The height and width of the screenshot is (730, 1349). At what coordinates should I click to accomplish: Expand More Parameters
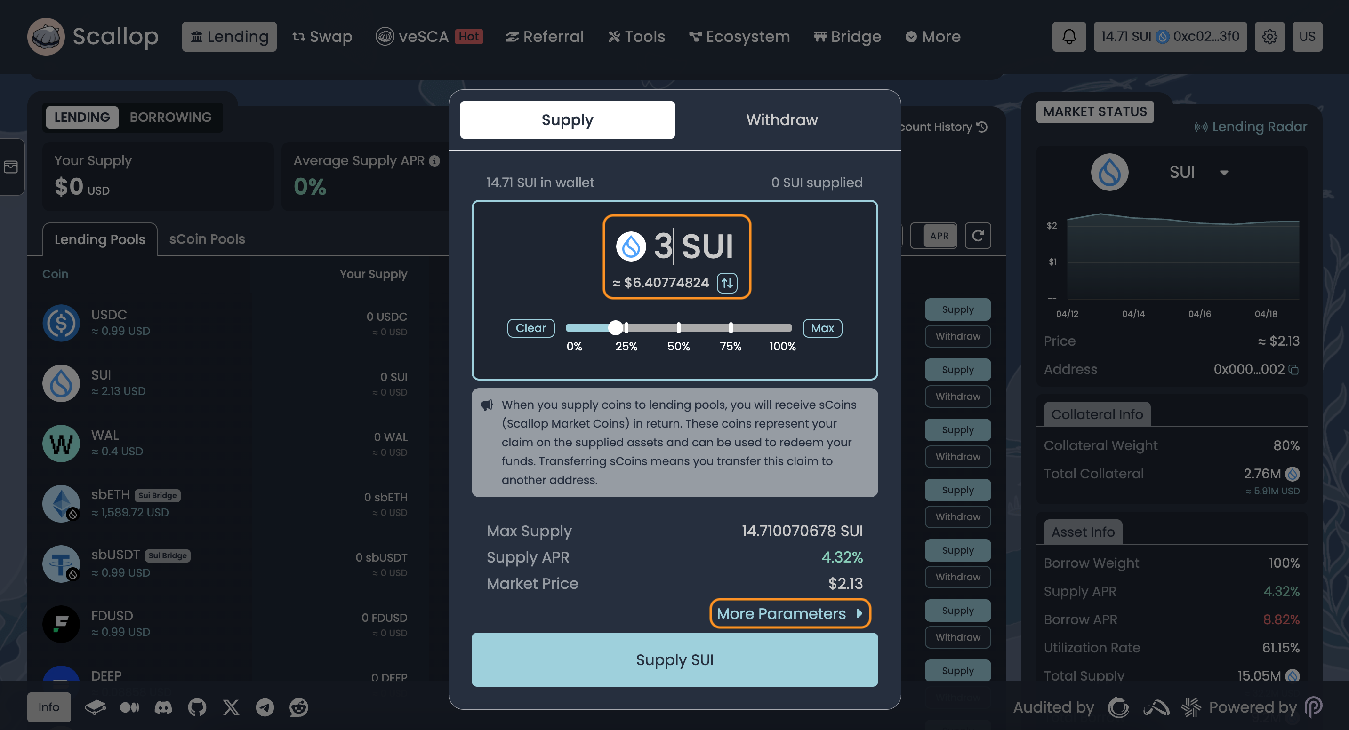(x=790, y=613)
